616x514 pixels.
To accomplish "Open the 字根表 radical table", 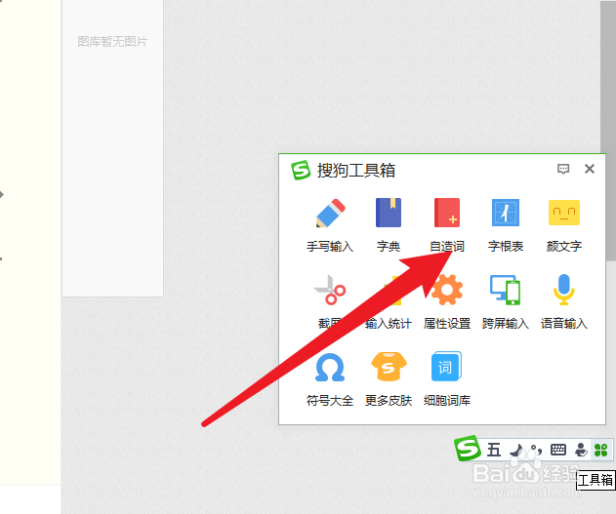I will pyautogui.click(x=506, y=225).
